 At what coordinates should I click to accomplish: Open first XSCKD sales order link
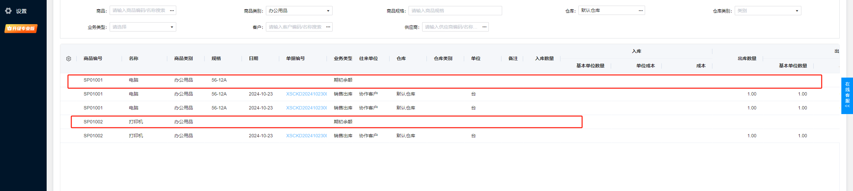[x=306, y=94]
